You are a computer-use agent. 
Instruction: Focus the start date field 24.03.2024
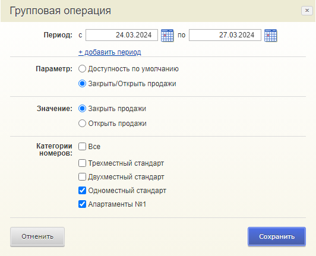click(122, 35)
